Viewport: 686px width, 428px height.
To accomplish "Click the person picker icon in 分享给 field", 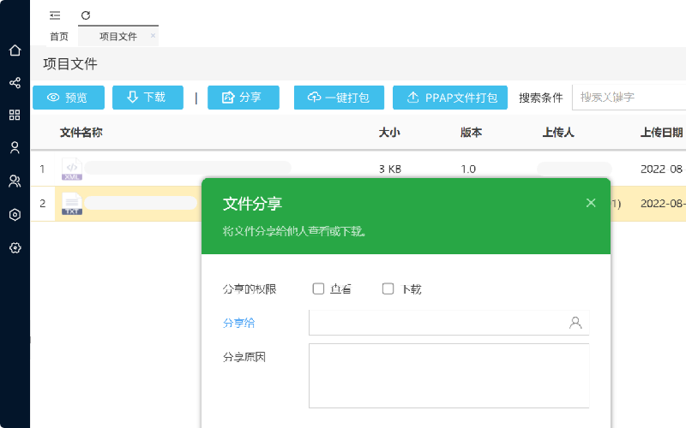I will coord(575,323).
